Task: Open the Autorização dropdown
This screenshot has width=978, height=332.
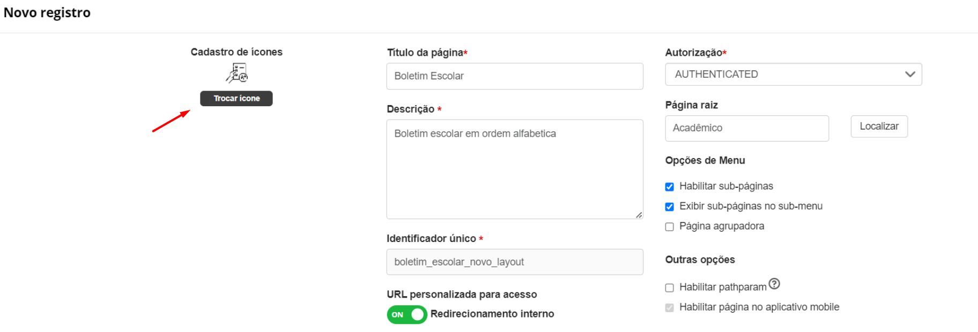Action: tap(793, 75)
